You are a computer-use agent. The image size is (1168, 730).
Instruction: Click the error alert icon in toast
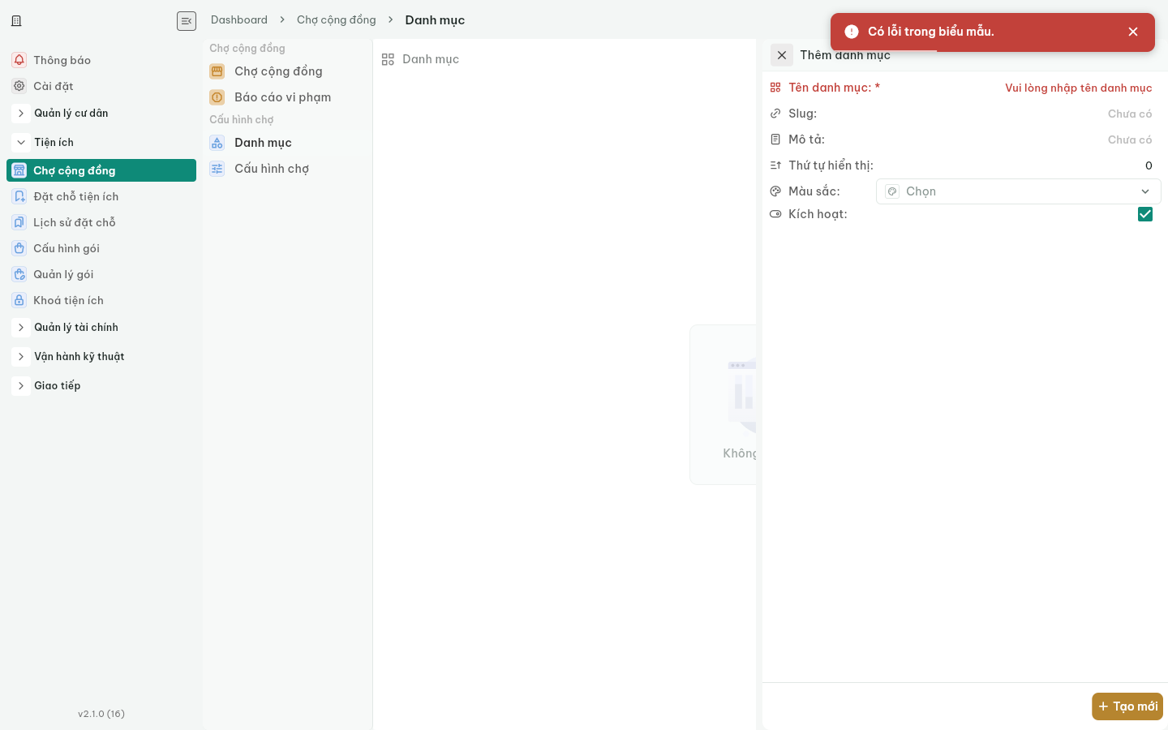(852, 32)
